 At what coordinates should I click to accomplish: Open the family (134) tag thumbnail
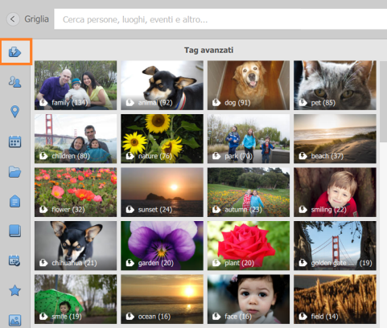(76, 85)
